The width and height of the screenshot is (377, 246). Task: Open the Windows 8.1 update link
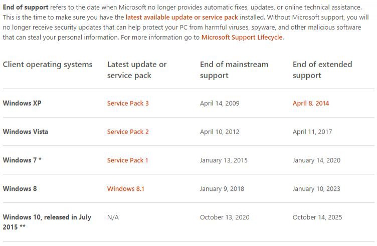click(x=125, y=189)
